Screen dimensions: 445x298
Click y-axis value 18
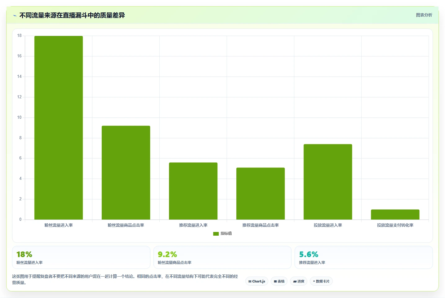(x=20, y=36)
